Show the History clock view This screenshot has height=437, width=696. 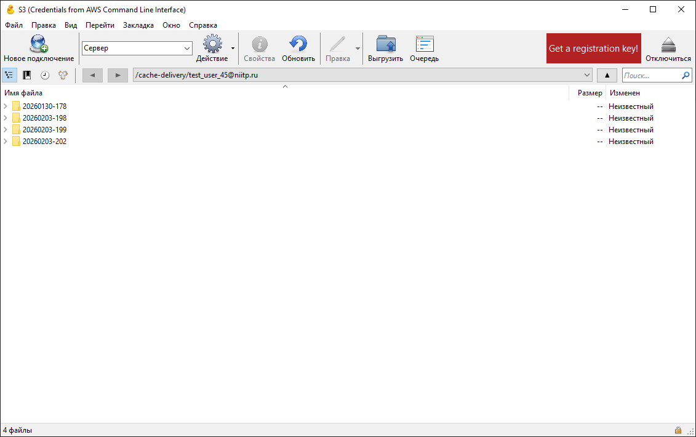tap(45, 75)
